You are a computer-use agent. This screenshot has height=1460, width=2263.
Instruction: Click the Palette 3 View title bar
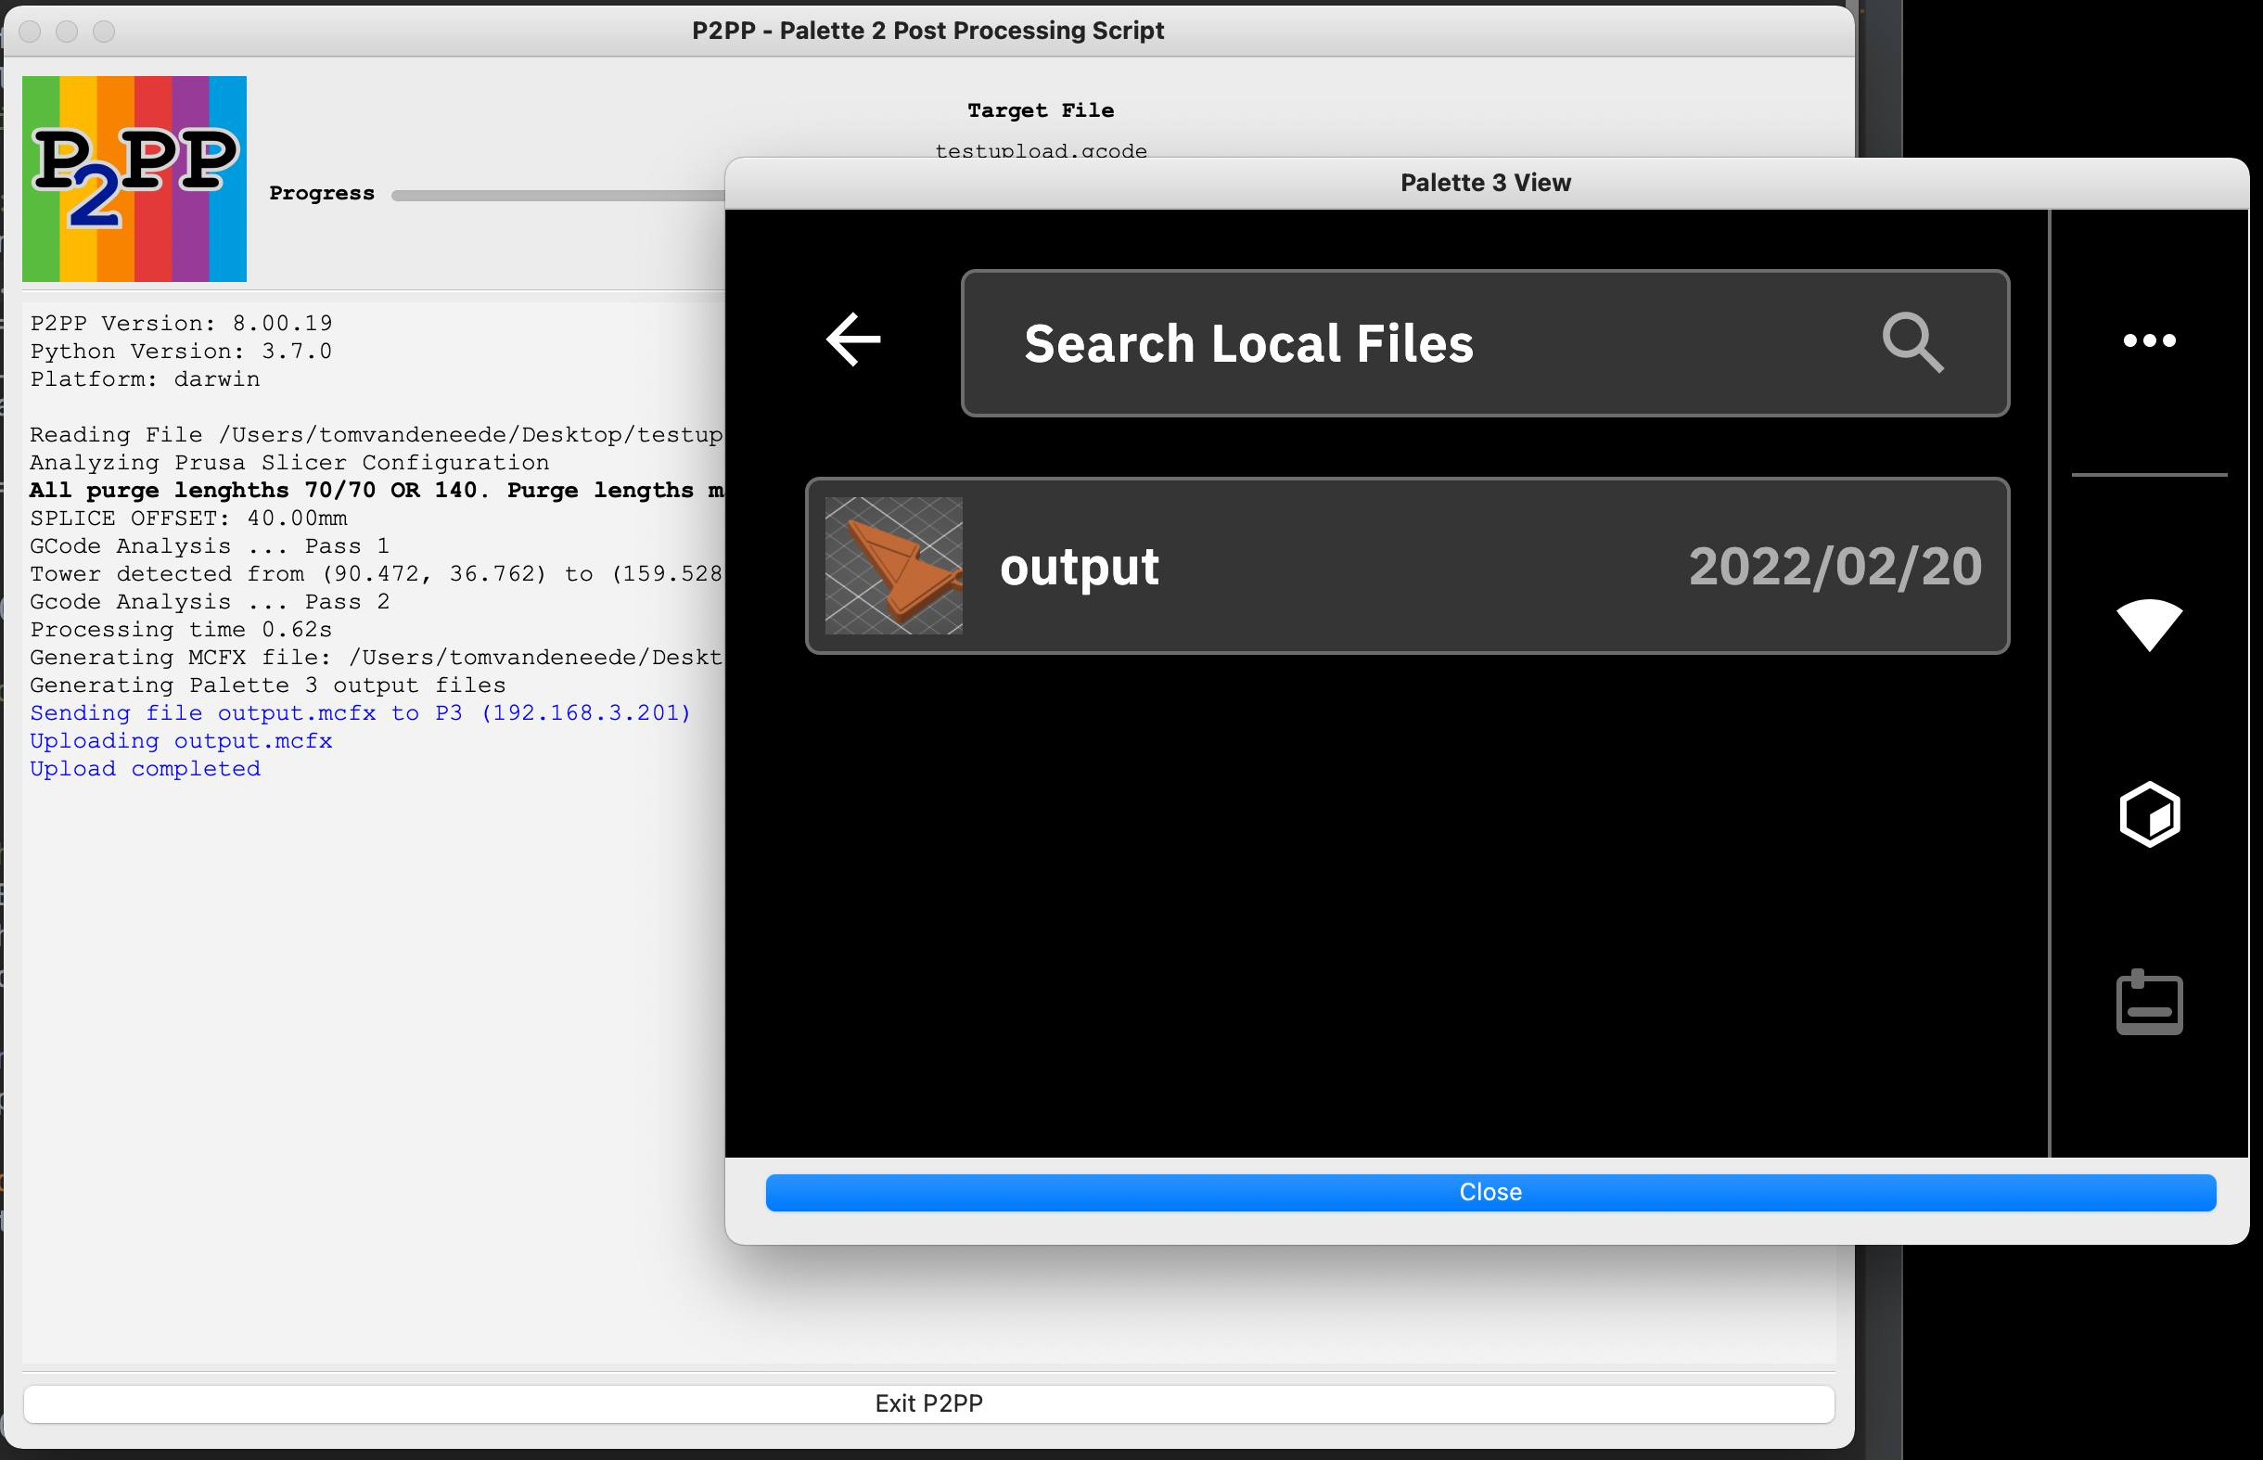point(1485,183)
